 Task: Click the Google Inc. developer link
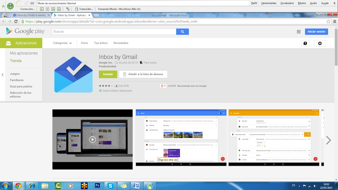tap(106, 63)
